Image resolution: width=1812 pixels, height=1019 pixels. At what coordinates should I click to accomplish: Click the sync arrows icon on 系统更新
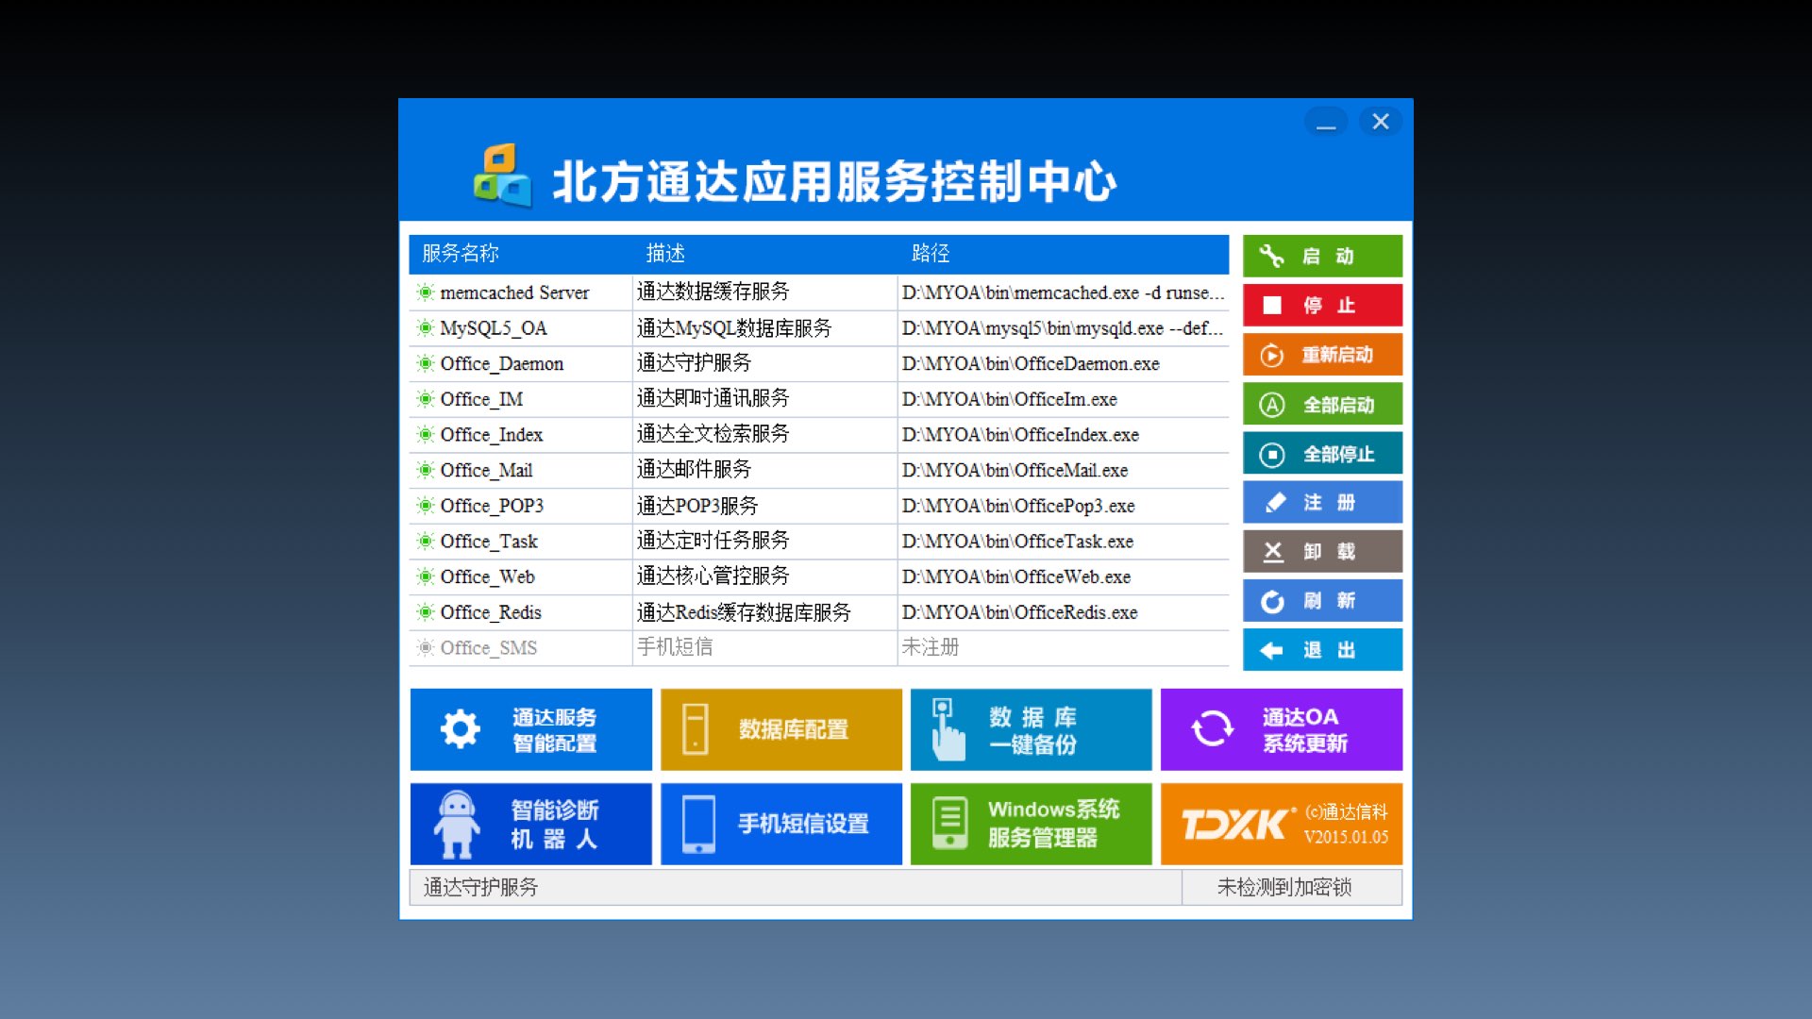(1213, 728)
